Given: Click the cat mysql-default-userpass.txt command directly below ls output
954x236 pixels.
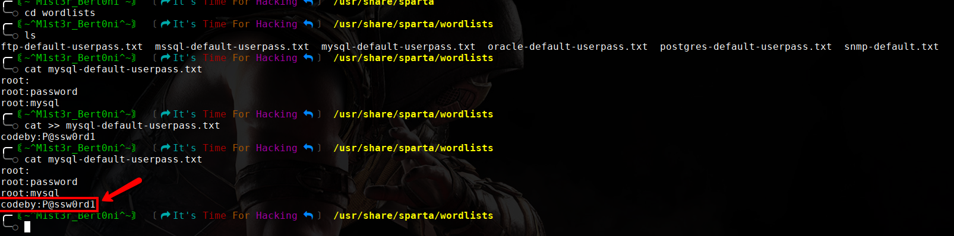Looking at the screenshot, I should (113, 69).
